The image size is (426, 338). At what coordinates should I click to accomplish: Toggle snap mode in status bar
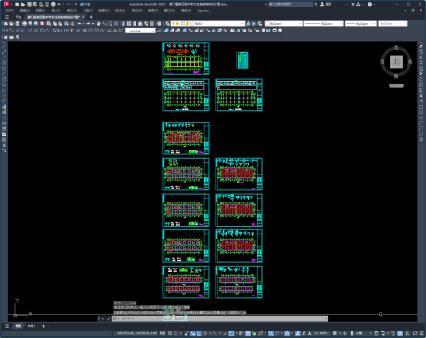pyautogui.click(x=176, y=333)
